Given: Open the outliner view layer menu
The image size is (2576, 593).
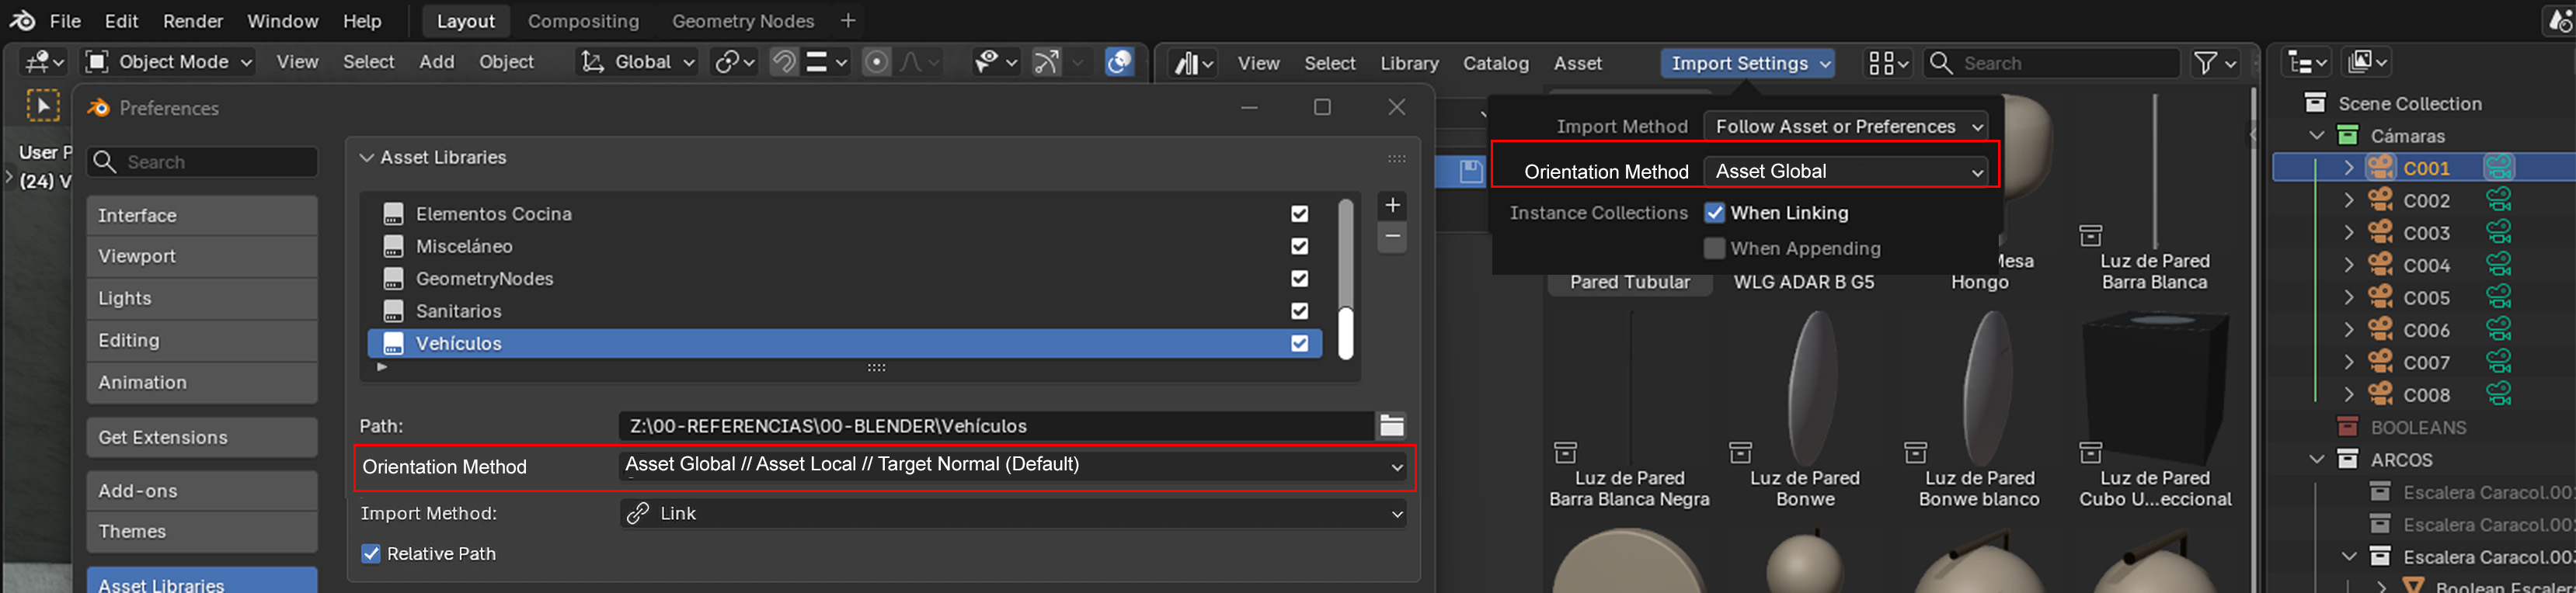Looking at the screenshot, I should (2367, 62).
